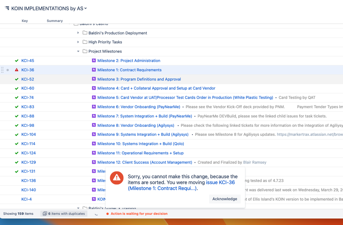Viewport: 343px width, 225px height.
Task: Open Milestone 3: Program Definitions and Approval
Action: pos(139,79)
